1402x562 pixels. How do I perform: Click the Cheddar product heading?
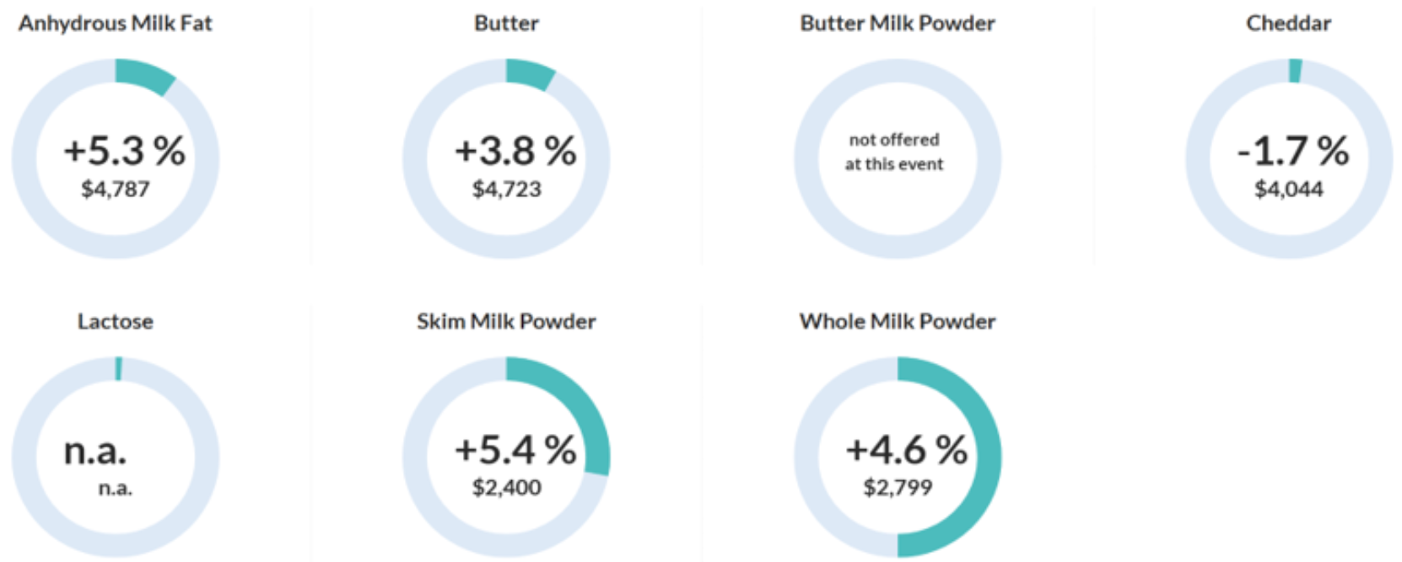click(1288, 24)
